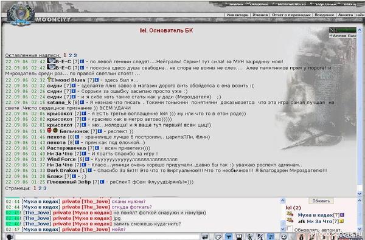This screenshot has width=365, height=240.
Task: Click the eraser clear-chat icon
Action: pos(218,237)
